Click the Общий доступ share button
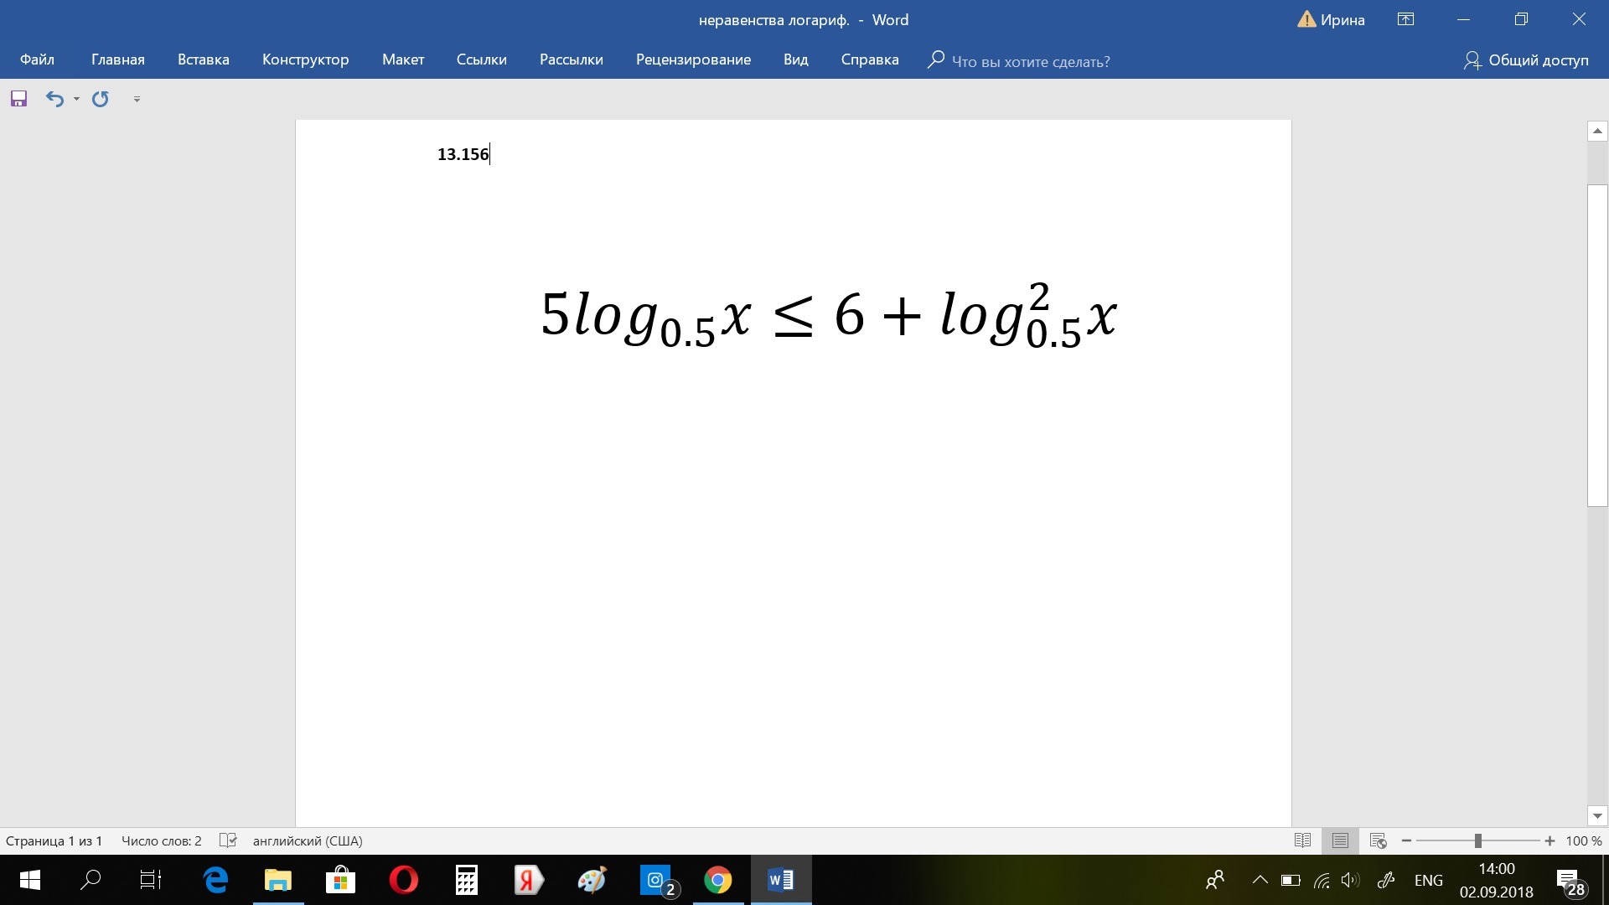The width and height of the screenshot is (1609, 905). tap(1526, 60)
